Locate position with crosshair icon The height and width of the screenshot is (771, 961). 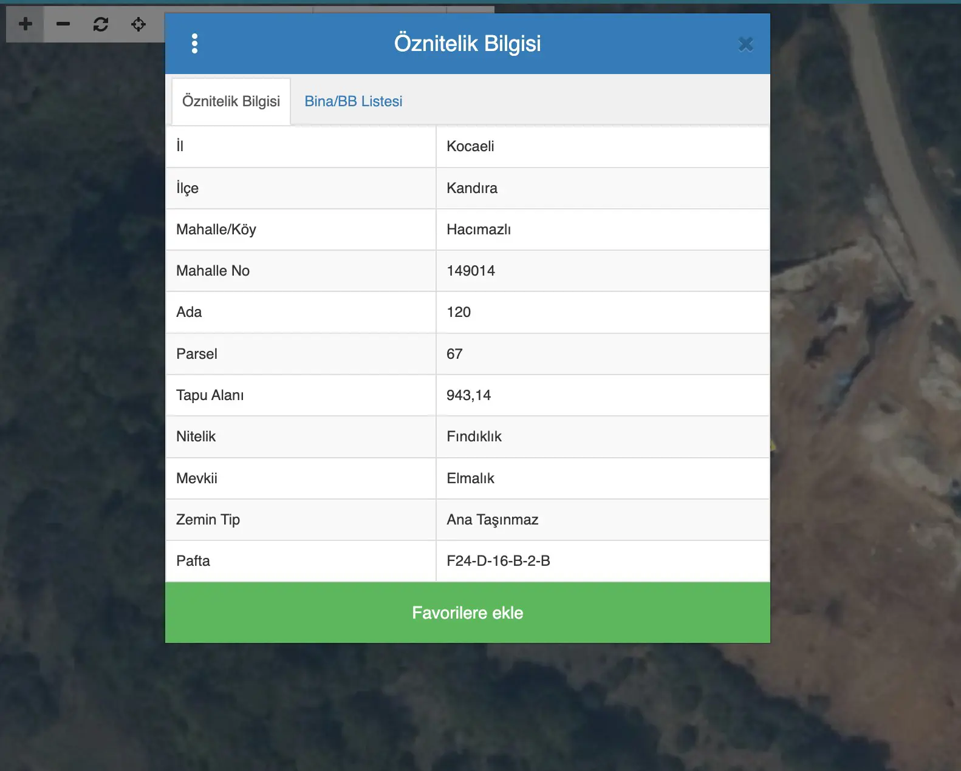coord(139,24)
